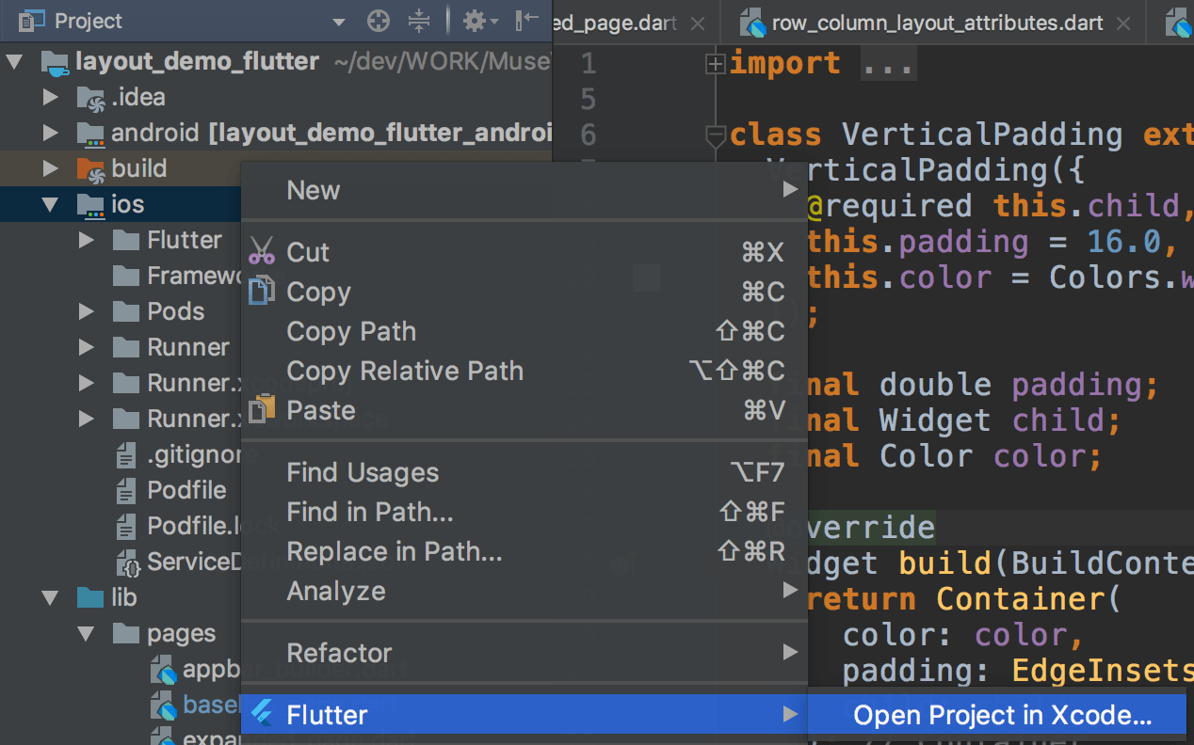Viewport: 1194px width, 745px height.
Task: Collapse the layout_demo_flutter root node
Action: pyautogui.click(x=14, y=62)
